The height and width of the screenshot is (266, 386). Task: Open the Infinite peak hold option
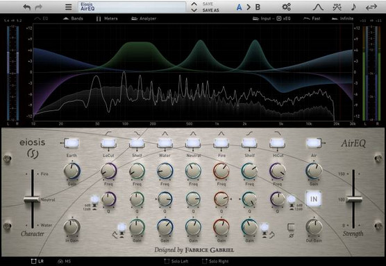click(x=342, y=19)
